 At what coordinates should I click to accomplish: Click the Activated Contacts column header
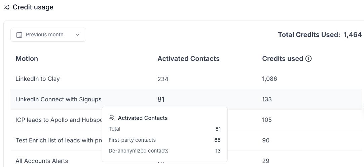tap(188, 59)
